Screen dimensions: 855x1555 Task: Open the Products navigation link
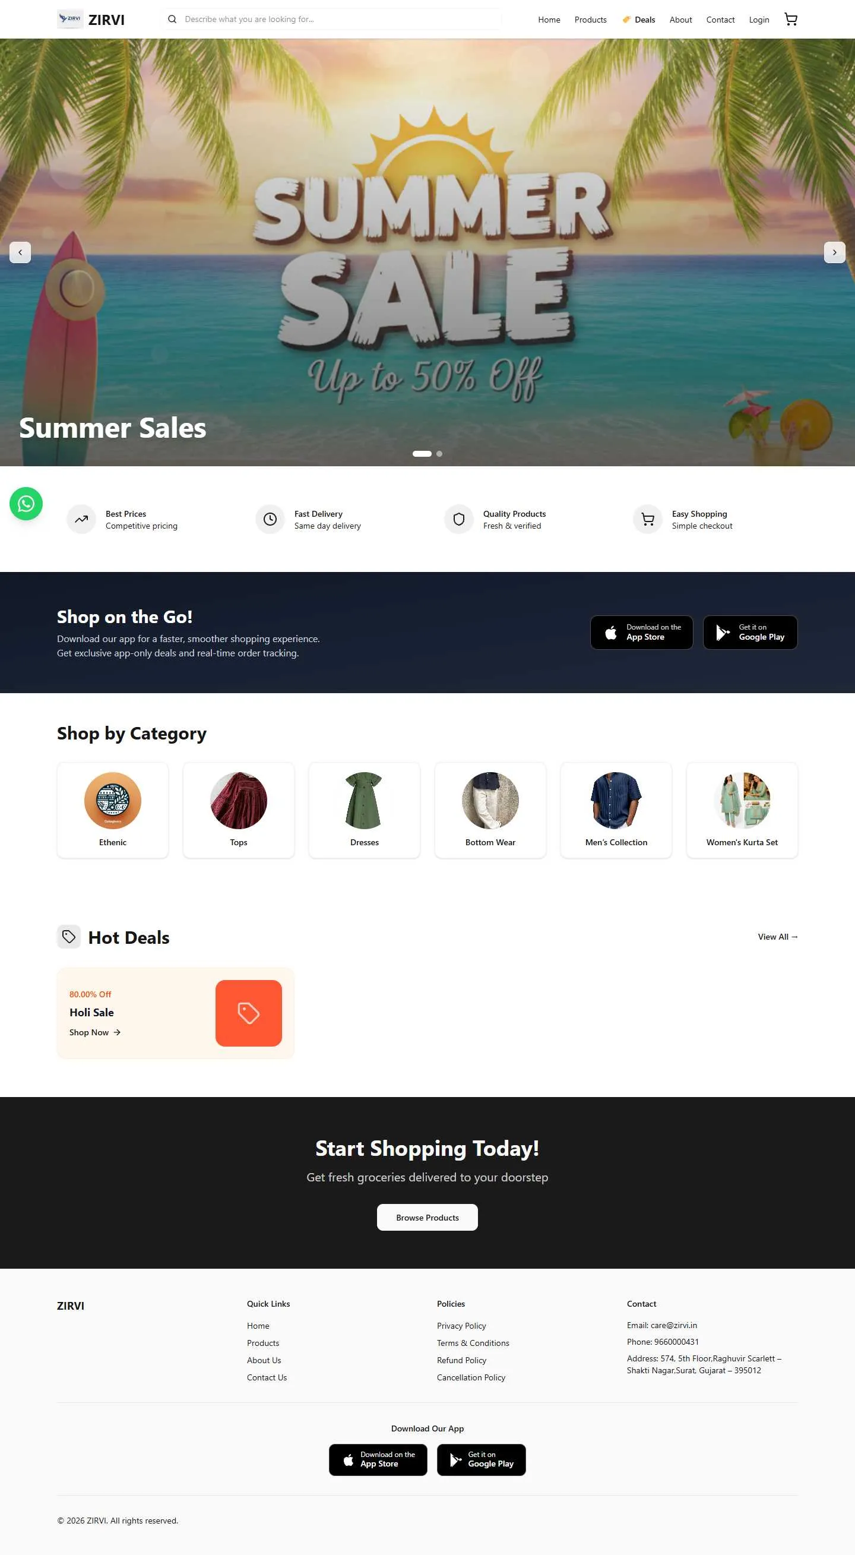[x=590, y=20]
